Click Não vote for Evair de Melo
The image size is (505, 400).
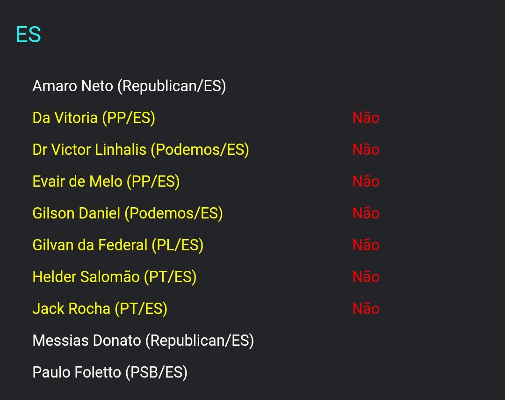click(366, 182)
